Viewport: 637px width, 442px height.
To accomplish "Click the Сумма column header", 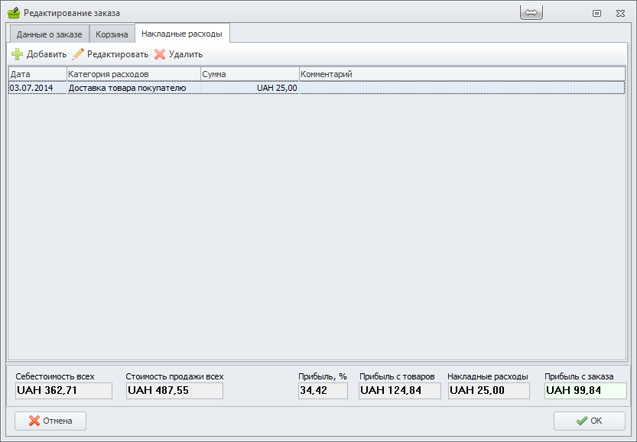I will point(249,74).
